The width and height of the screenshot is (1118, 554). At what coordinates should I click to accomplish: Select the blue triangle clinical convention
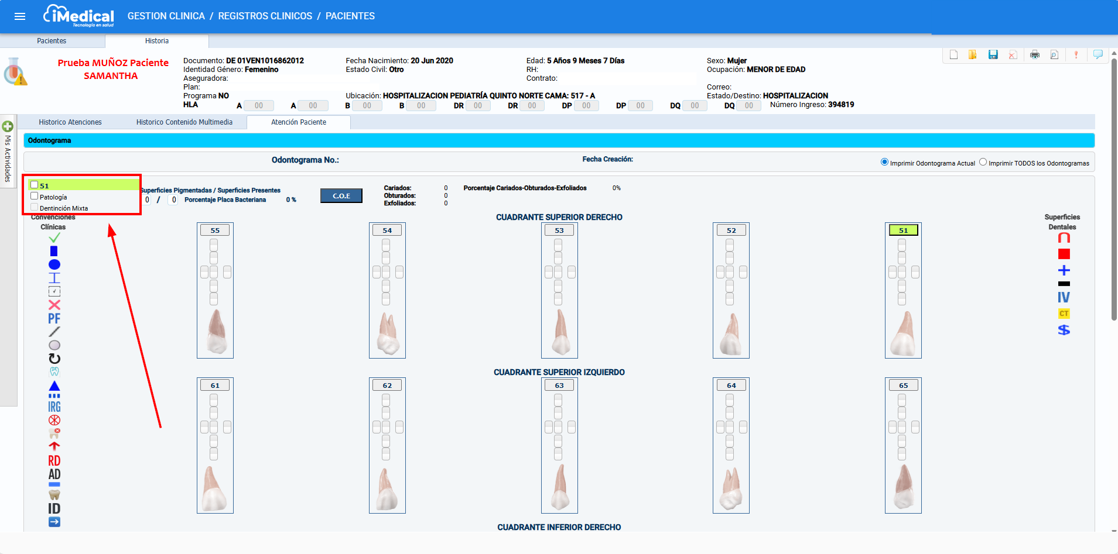click(54, 386)
